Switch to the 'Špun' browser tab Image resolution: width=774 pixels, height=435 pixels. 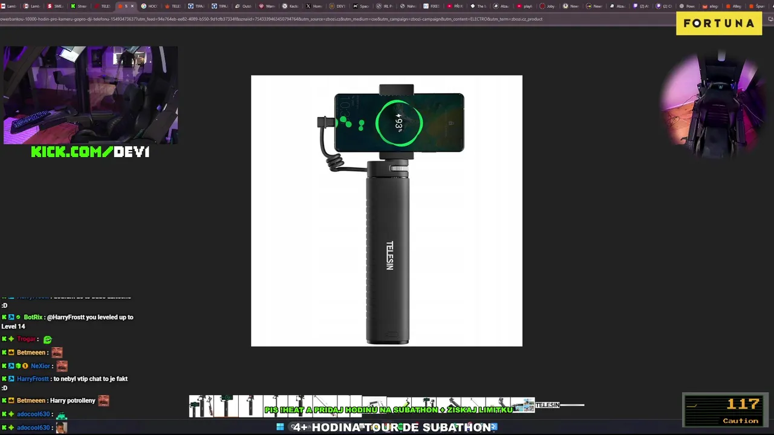(x=757, y=6)
